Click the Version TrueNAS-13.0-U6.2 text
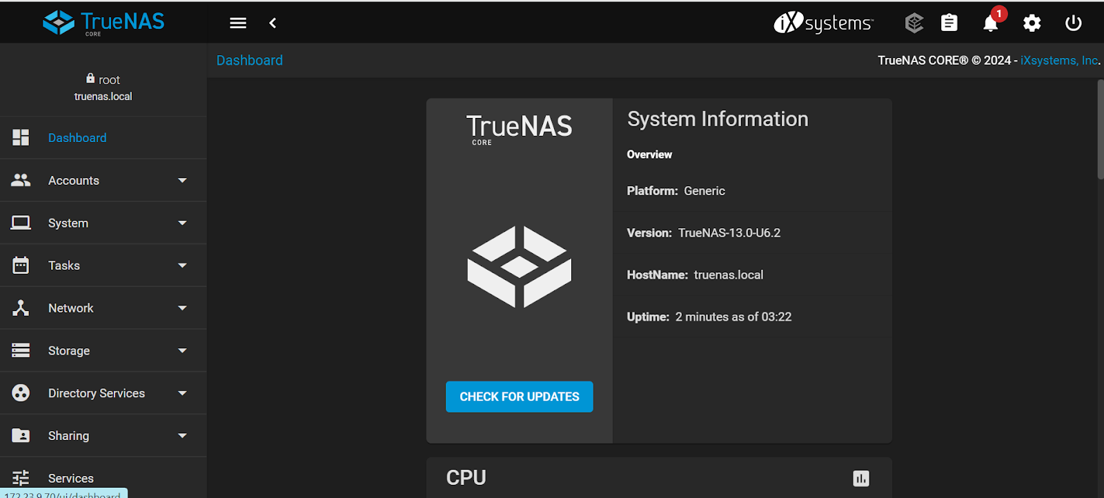 click(704, 233)
